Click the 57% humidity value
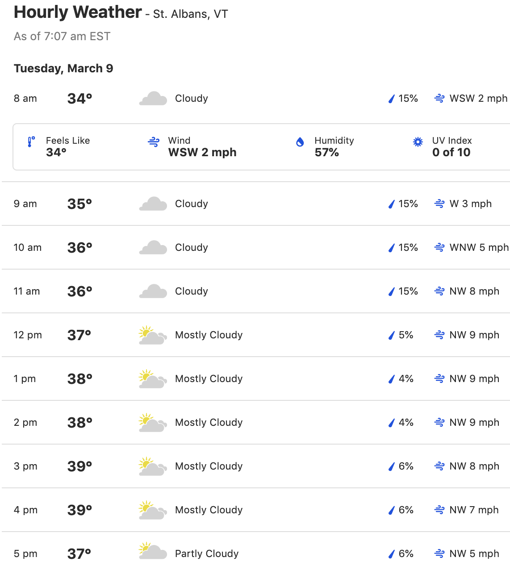Screen dimensions: 510x574 [x=327, y=152]
